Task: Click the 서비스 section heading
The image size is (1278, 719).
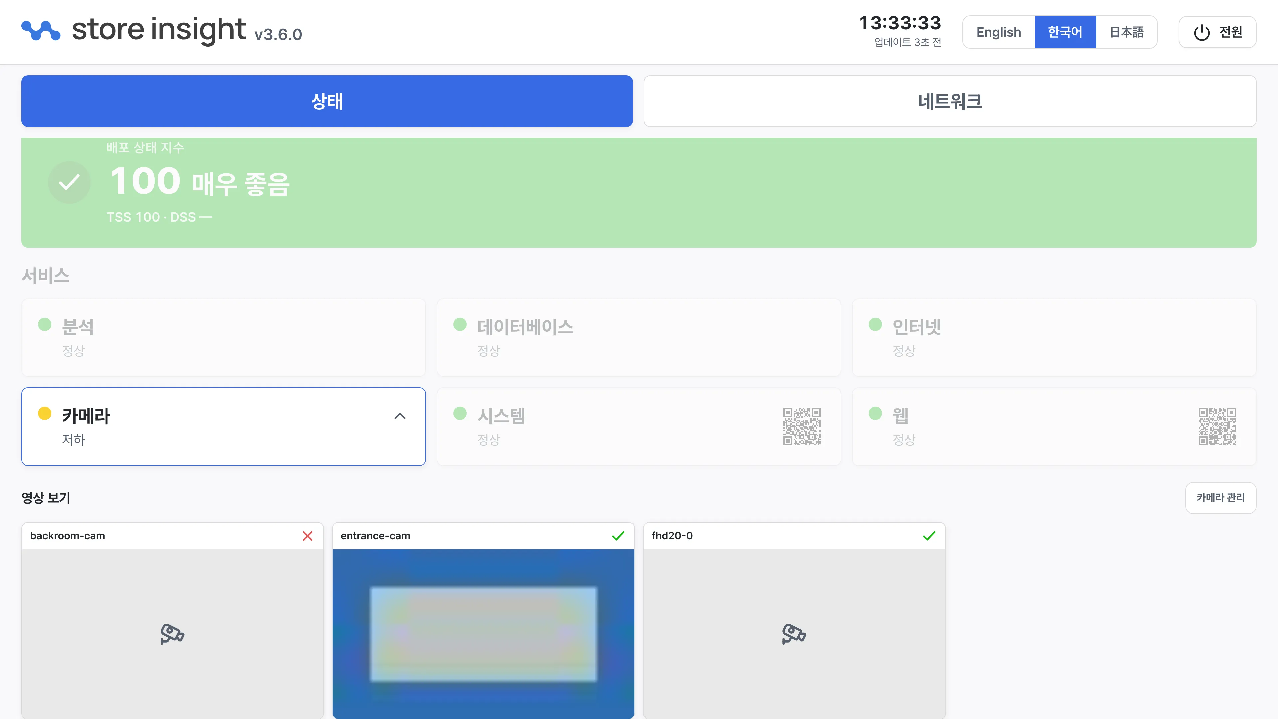Action: [x=45, y=275]
